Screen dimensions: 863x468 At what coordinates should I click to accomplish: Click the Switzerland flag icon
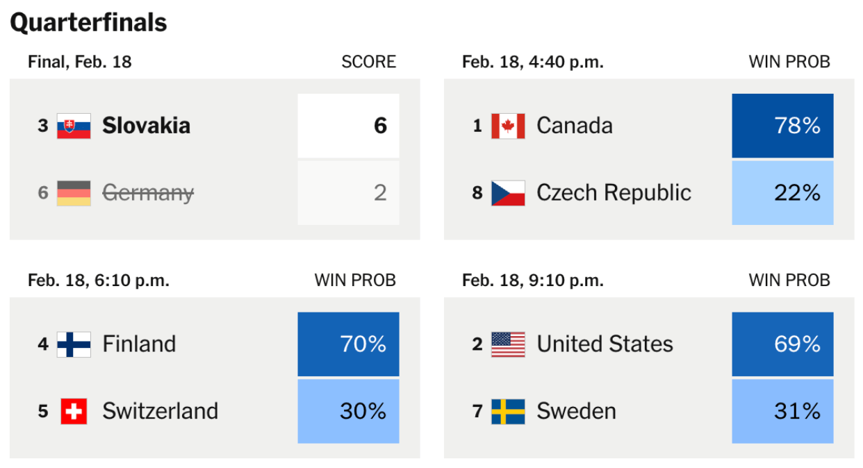(74, 411)
